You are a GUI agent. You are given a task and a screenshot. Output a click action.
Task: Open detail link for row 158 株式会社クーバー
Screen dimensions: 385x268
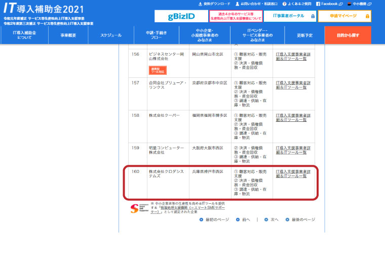click(x=293, y=118)
